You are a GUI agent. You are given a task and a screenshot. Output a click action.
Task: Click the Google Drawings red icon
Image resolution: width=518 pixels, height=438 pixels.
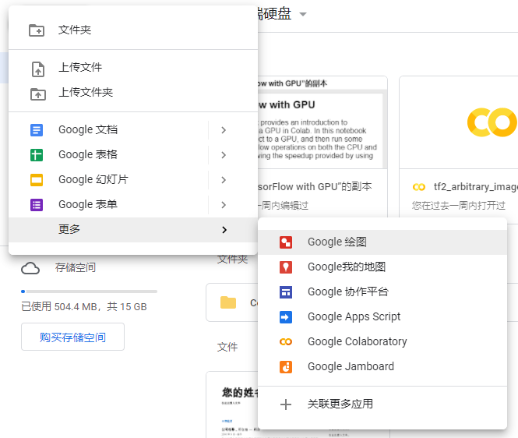286,242
